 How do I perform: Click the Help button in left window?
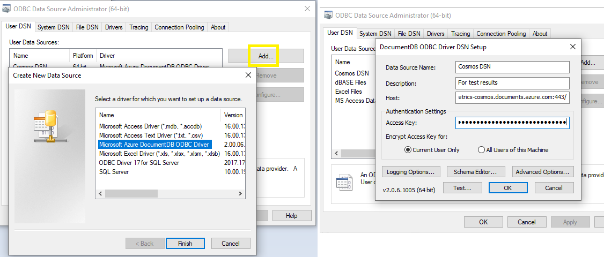click(291, 215)
